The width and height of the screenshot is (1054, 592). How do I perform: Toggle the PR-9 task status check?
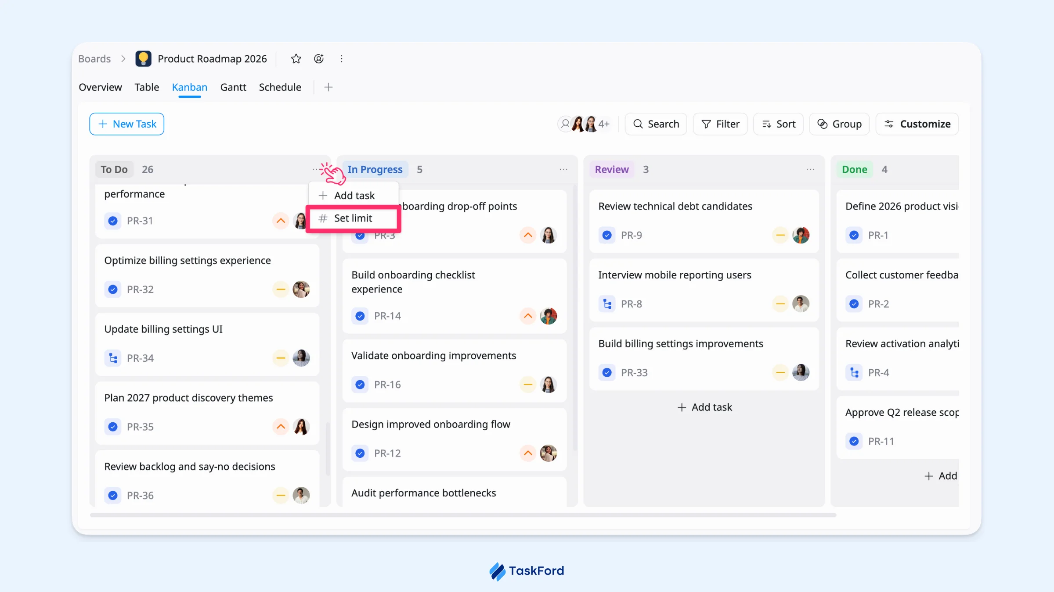[607, 235]
